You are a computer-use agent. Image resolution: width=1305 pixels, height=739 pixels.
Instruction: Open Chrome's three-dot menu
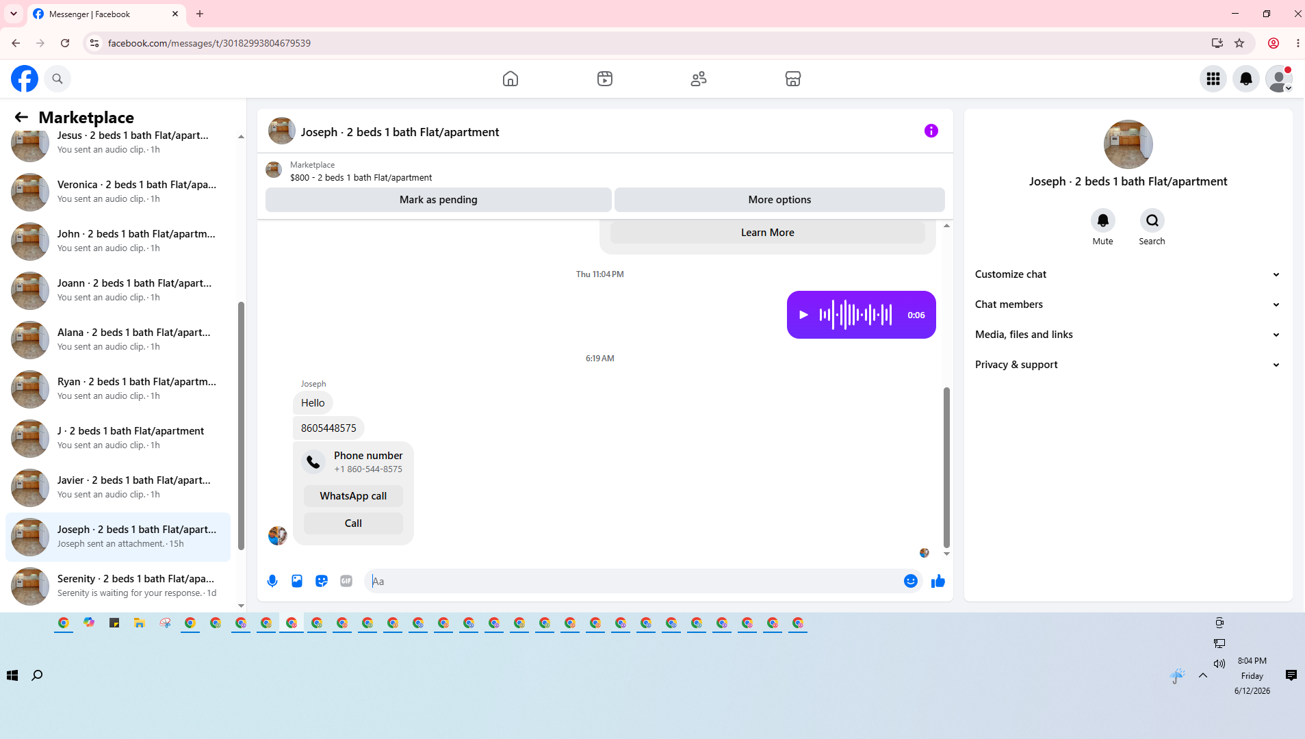(1297, 43)
